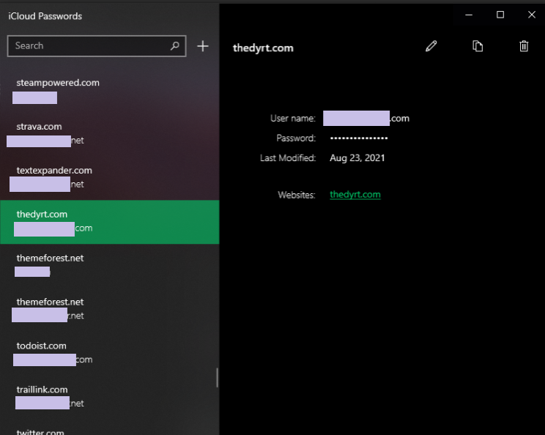Click the password list scrollbar
This screenshot has width=545, height=435.
[x=216, y=377]
